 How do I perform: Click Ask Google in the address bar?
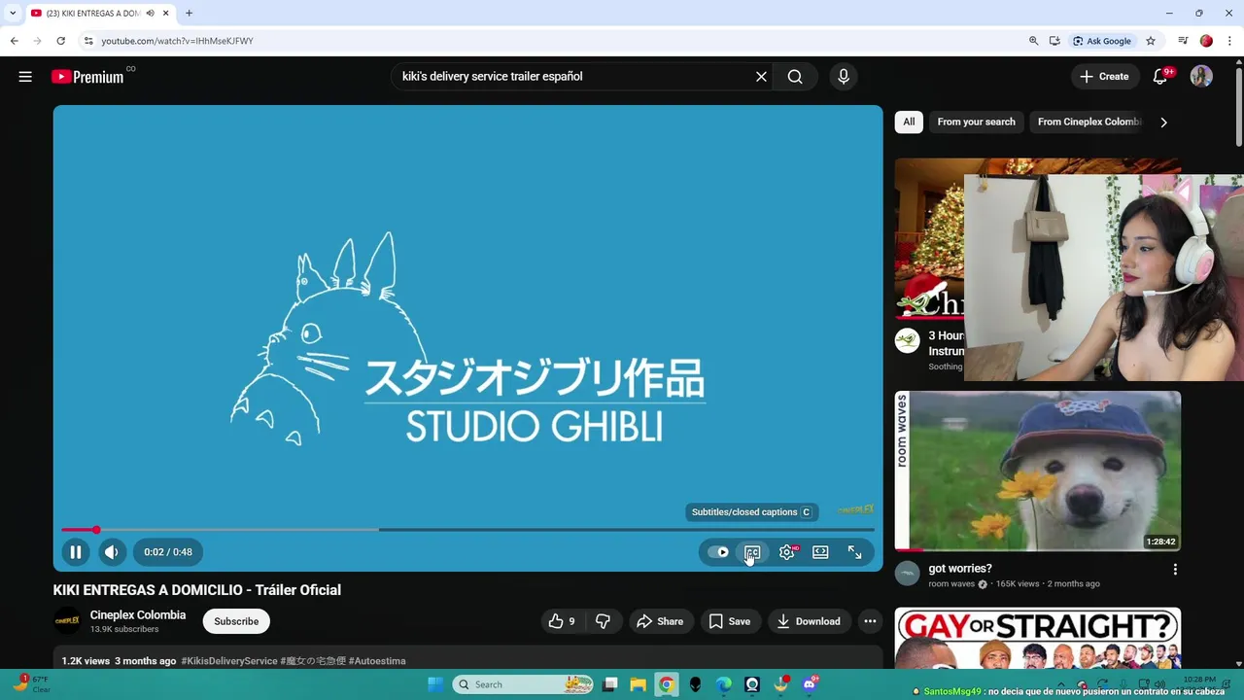pos(1102,41)
